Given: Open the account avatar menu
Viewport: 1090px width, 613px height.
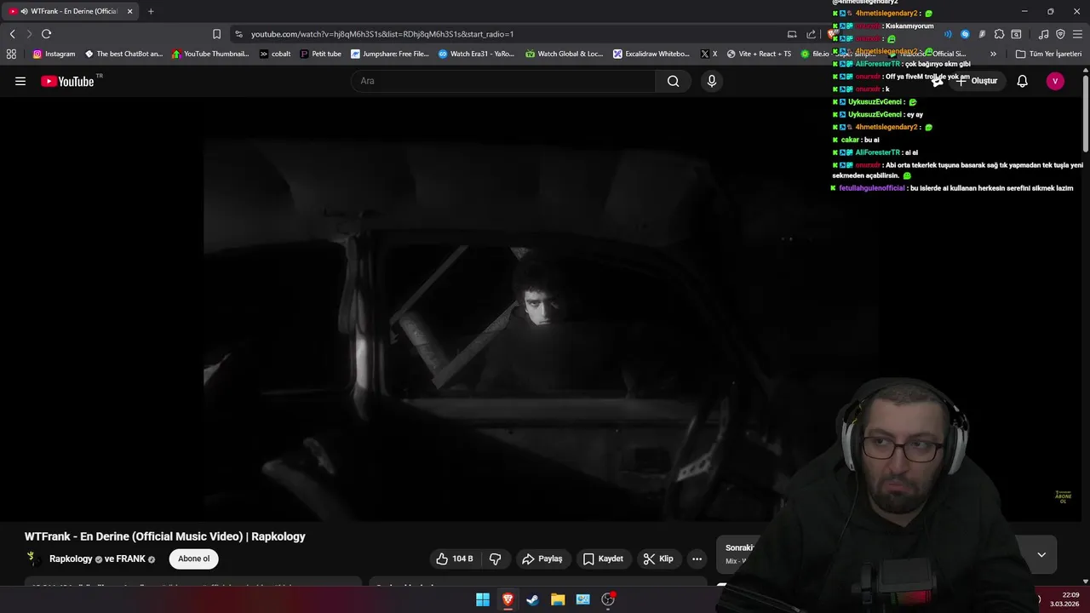Looking at the screenshot, I should coord(1055,81).
